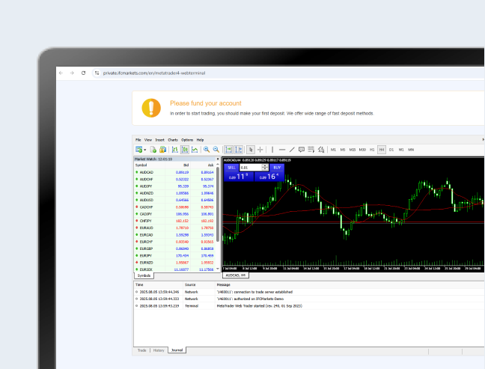This screenshot has height=369, width=485.
Task: Click the volume stepper arrows
Action: (265, 168)
